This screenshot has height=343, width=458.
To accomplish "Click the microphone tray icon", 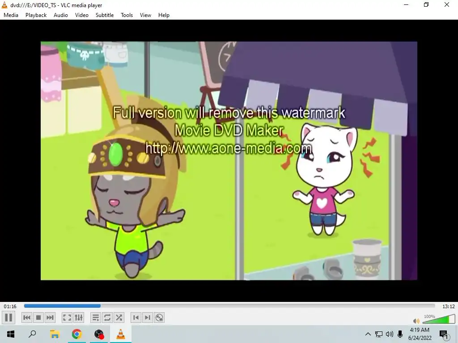I will [x=400, y=334].
